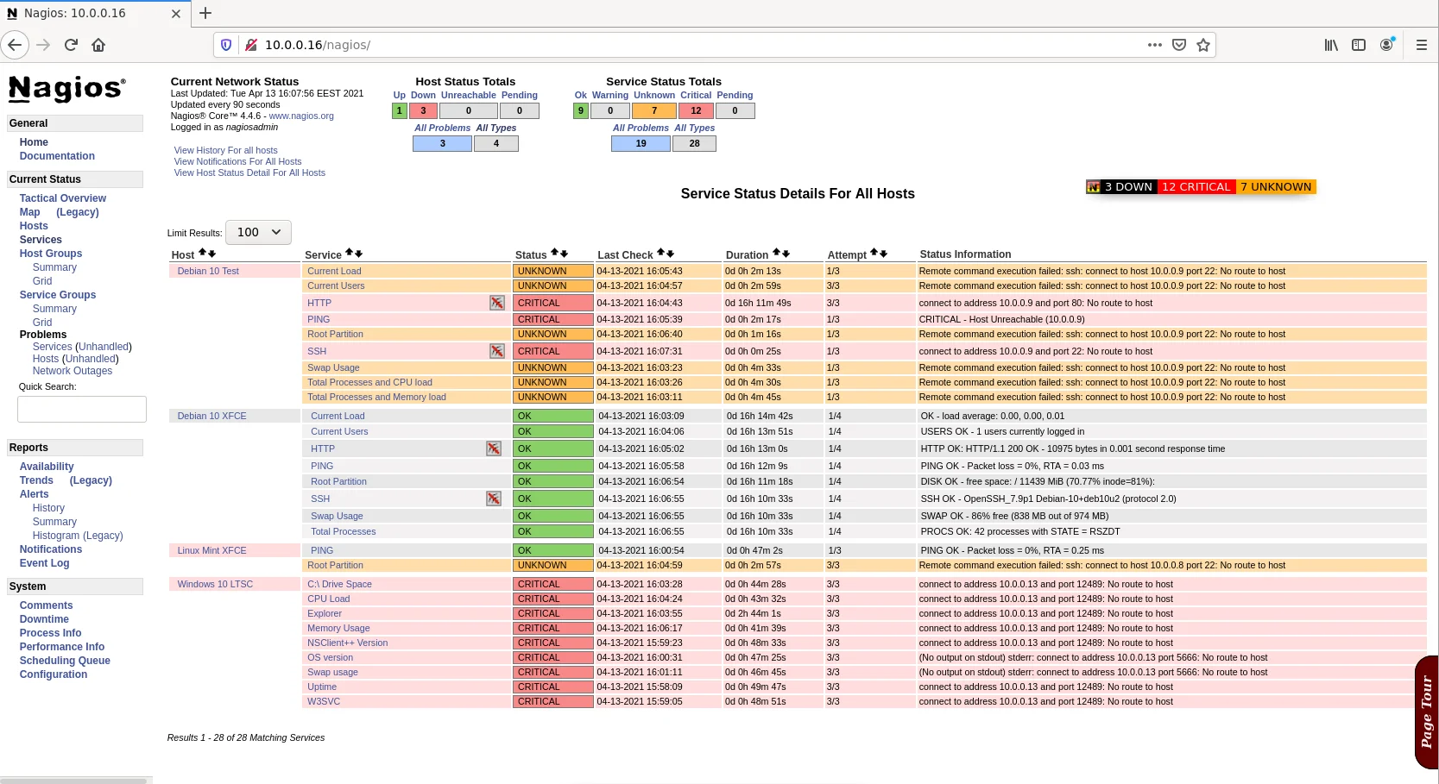The image size is (1439, 784).
Task: Open Configuration in System section
Action: point(54,674)
